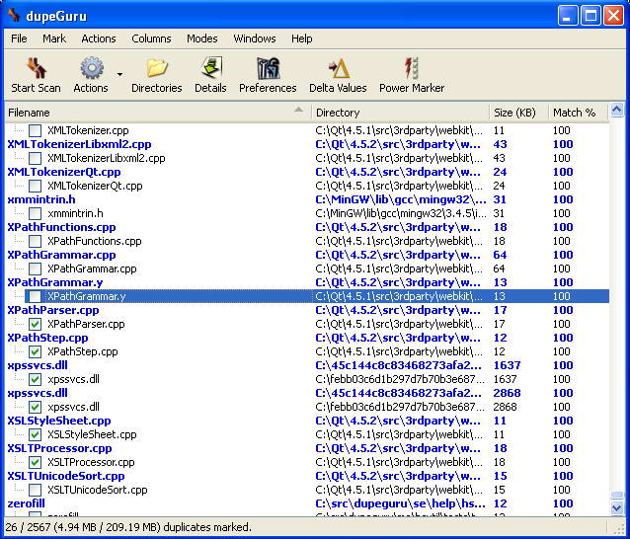Screen dimensions: 630x539
Task: Click bold size value 1637
Action: (507, 365)
